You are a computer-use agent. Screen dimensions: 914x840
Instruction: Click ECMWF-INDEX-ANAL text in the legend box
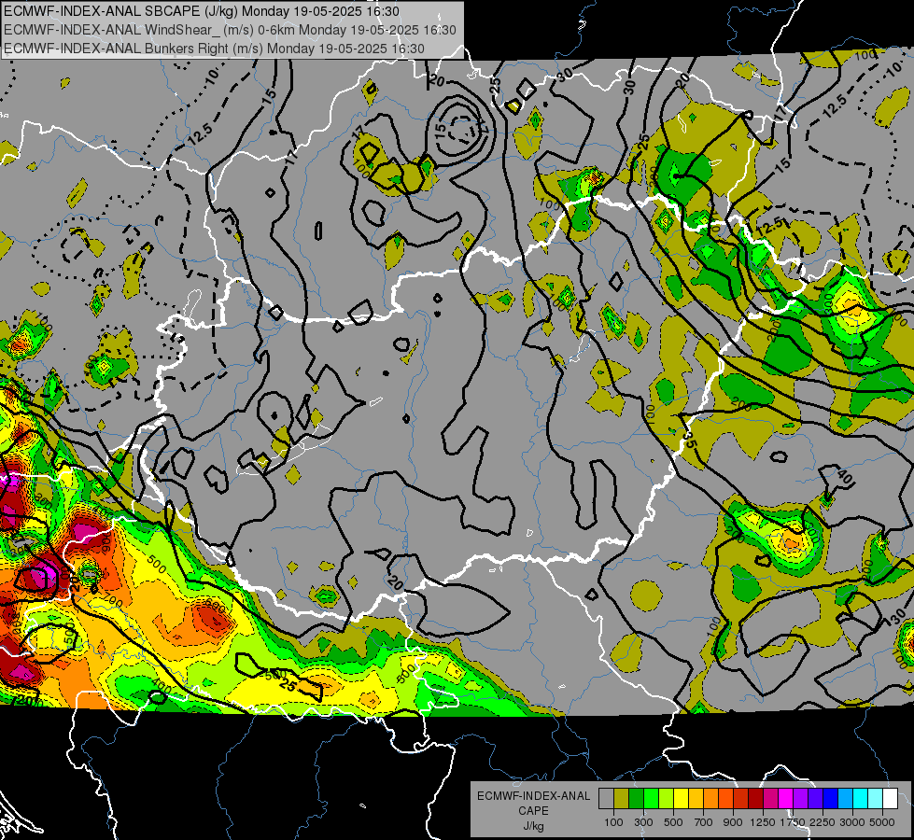tap(533, 796)
